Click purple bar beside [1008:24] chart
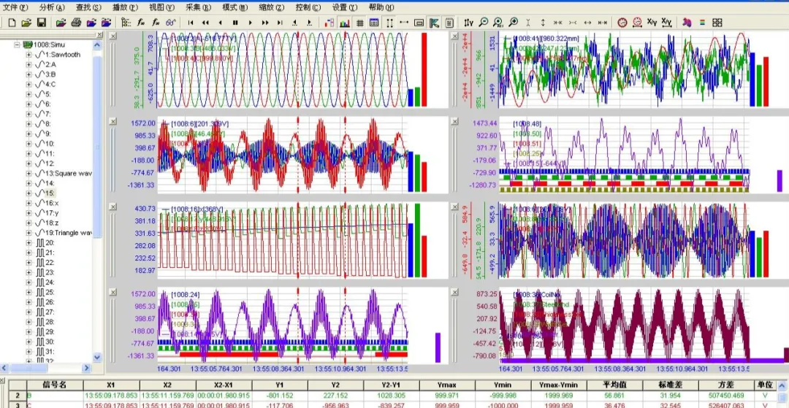Viewport: 789px width, 408px height. click(438, 347)
